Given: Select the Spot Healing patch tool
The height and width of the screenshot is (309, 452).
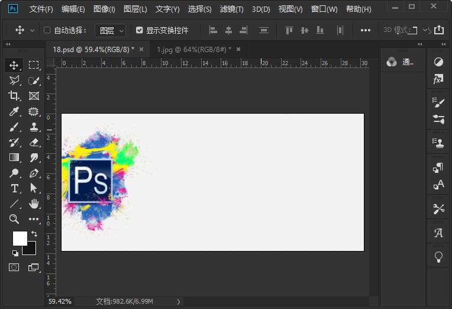Looking at the screenshot, I should click(x=34, y=111).
